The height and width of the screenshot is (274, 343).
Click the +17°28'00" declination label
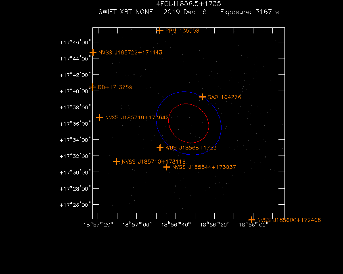coord(75,189)
